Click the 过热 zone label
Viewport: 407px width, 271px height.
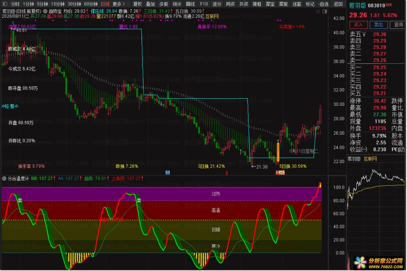coord(216,194)
